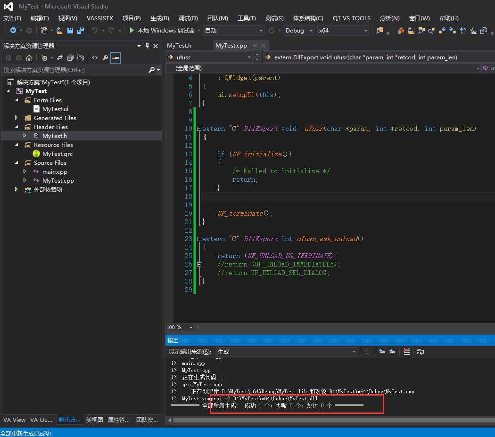Click the undo arrow icon
This screenshot has height=437, width=495.
(95, 30)
